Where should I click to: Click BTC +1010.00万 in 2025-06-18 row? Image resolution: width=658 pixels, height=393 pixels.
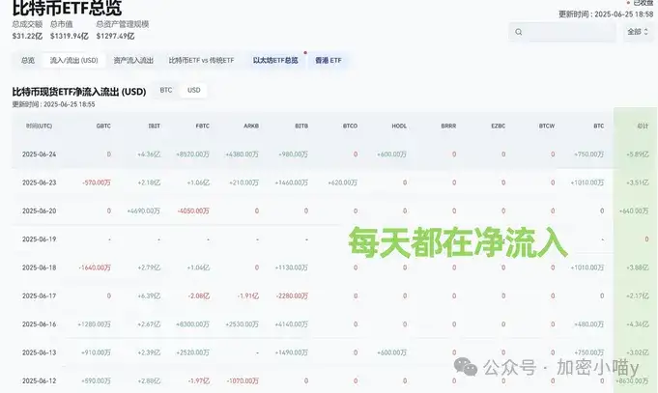(587, 267)
